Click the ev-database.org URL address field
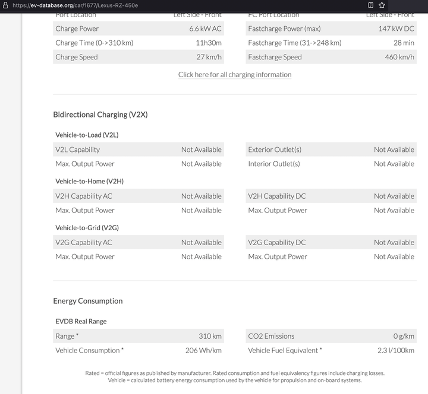Image resolution: width=428 pixels, height=394 pixels. [x=75, y=5]
